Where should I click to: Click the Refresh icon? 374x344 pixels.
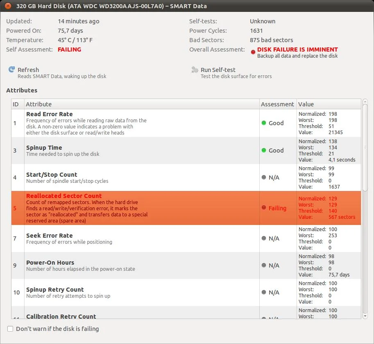click(x=12, y=70)
